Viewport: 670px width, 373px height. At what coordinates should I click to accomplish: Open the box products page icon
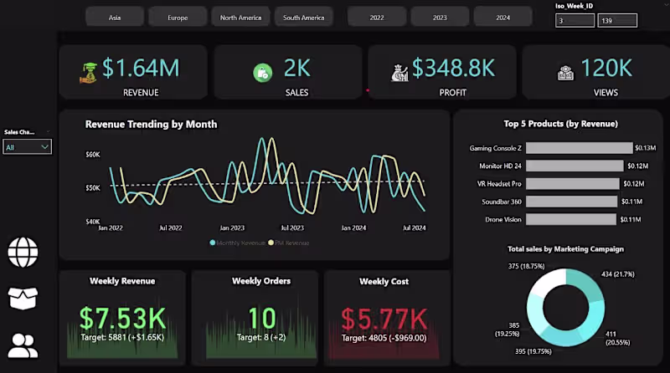[23, 298]
